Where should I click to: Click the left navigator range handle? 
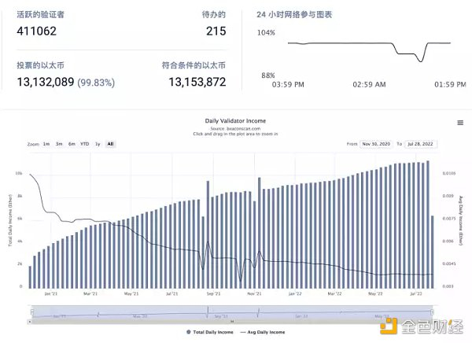tap(32, 312)
